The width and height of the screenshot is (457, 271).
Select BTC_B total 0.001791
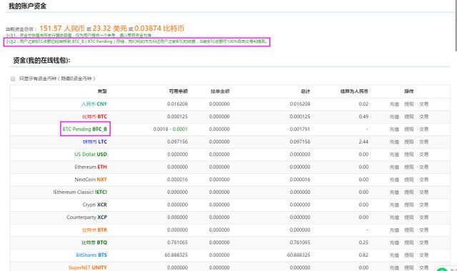tap(300, 129)
